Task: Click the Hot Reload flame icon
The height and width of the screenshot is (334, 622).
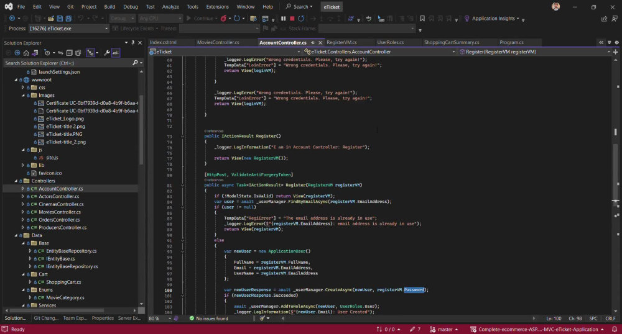Action: [224, 18]
